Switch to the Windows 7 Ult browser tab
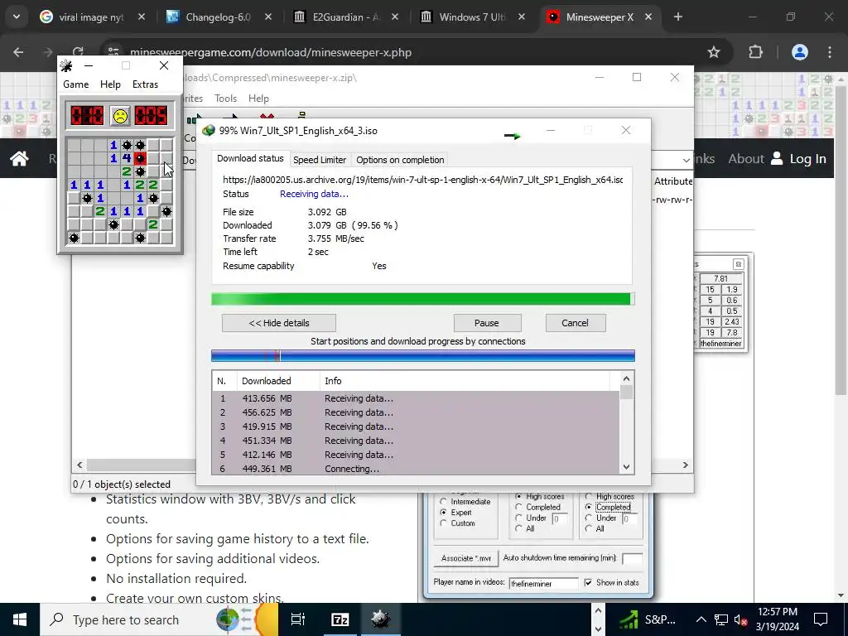This screenshot has height=636, width=848. (x=472, y=17)
